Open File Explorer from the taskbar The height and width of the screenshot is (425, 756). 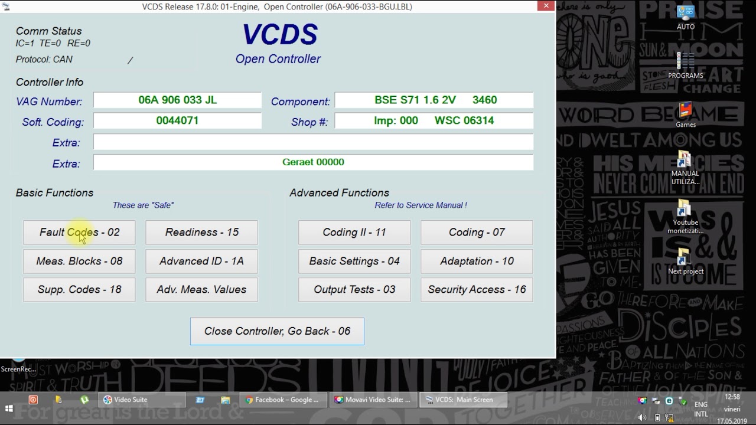coord(226,400)
